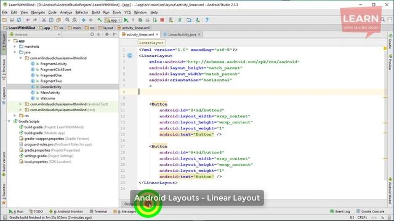Click the Apply Changes lightning icon

tap(133, 20)
